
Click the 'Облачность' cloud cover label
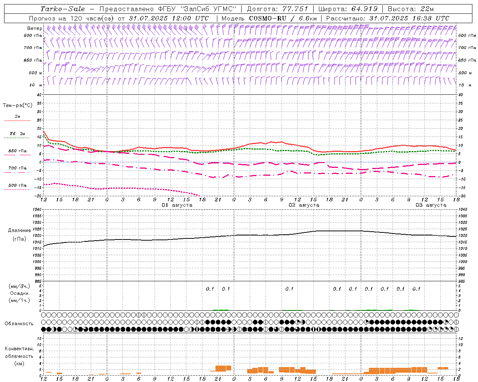pyautogui.click(x=19, y=324)
